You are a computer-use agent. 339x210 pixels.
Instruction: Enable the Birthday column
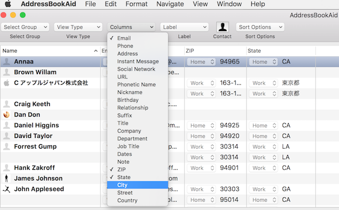[138, 100]
